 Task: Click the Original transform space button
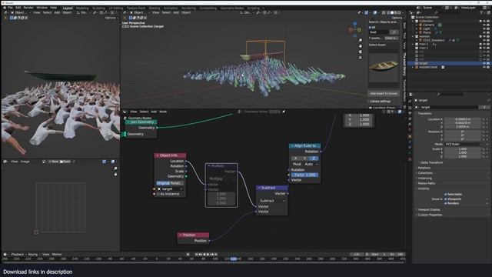coord(164,183)
